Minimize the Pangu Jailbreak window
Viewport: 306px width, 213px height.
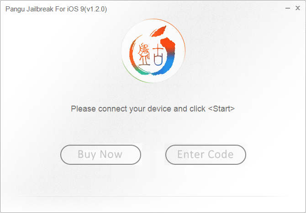click(x=286, y=8)
